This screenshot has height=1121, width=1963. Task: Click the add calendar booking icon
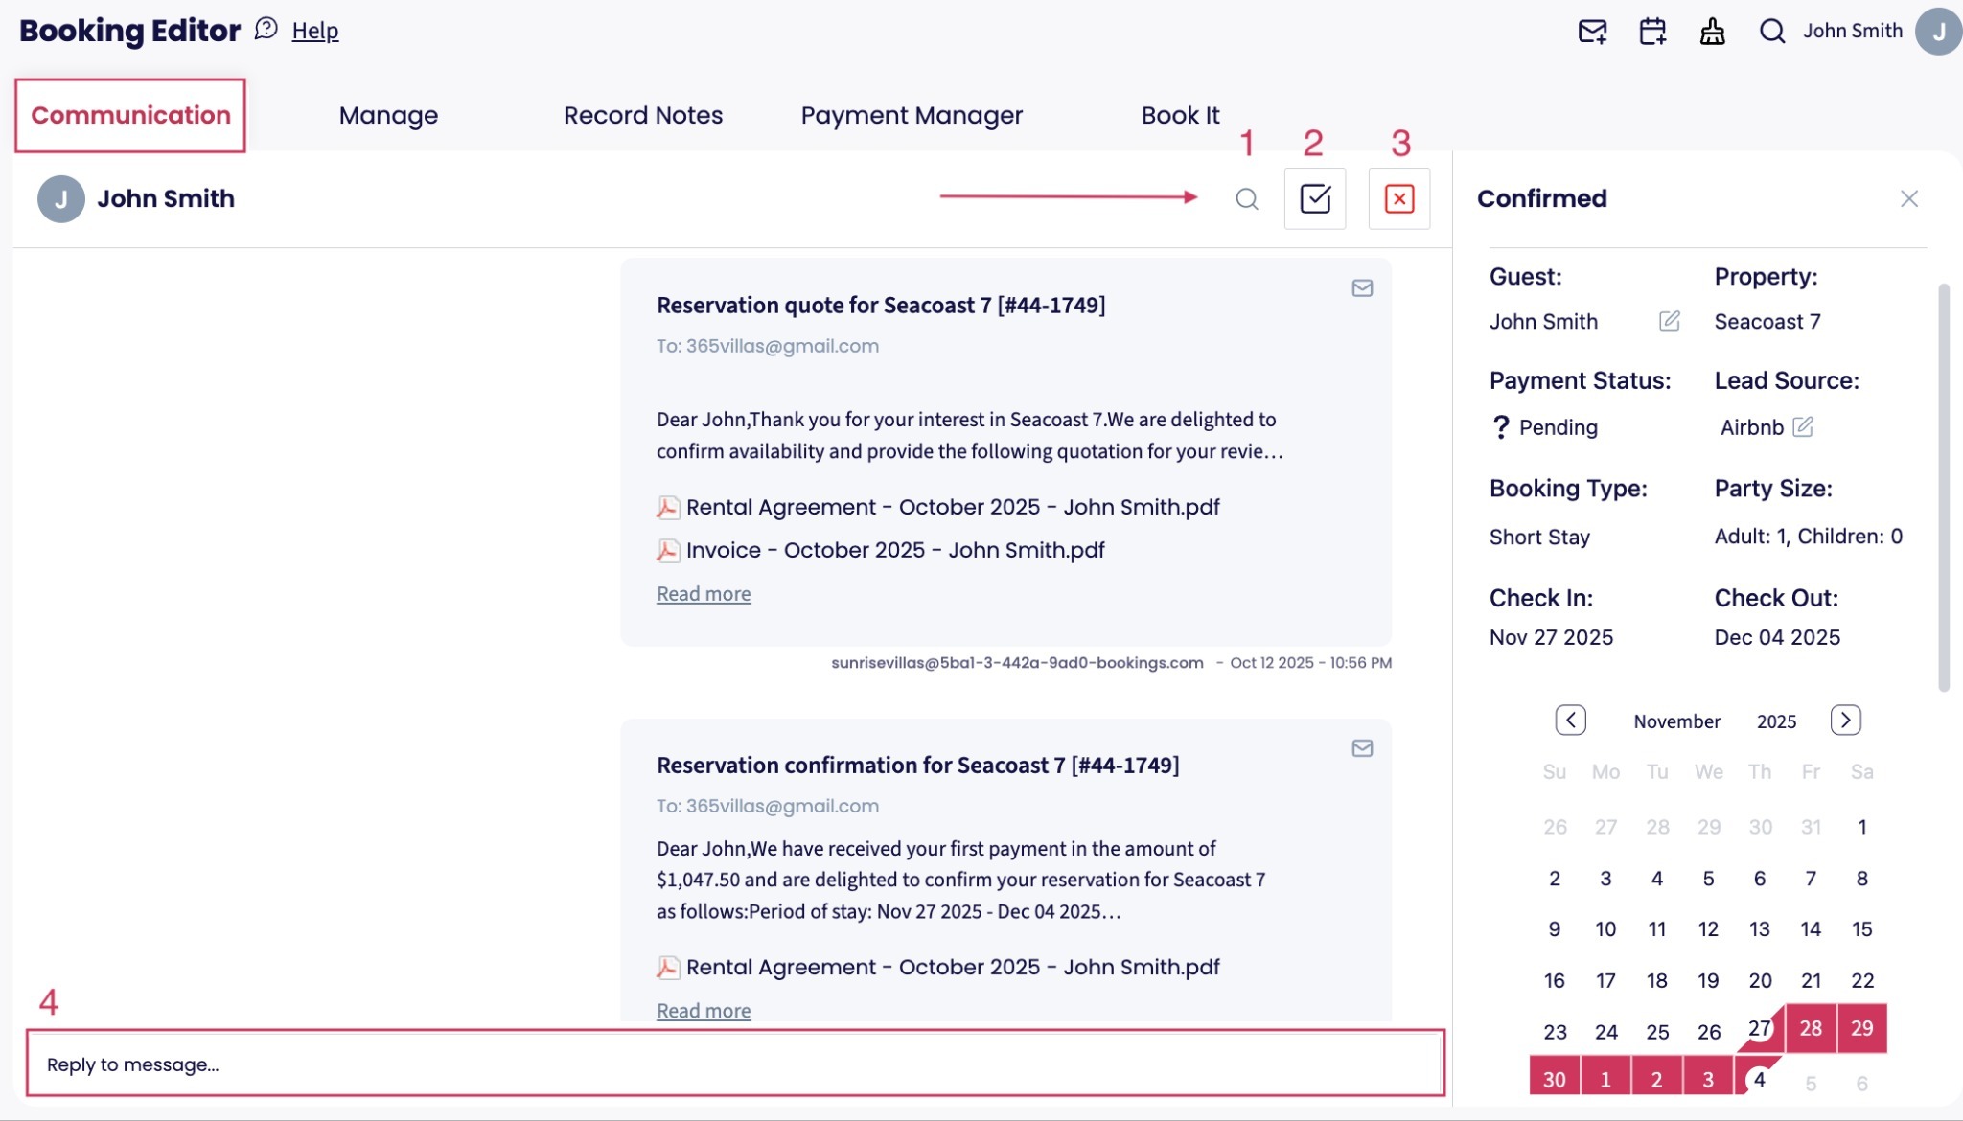click(x=1652, y=32)
